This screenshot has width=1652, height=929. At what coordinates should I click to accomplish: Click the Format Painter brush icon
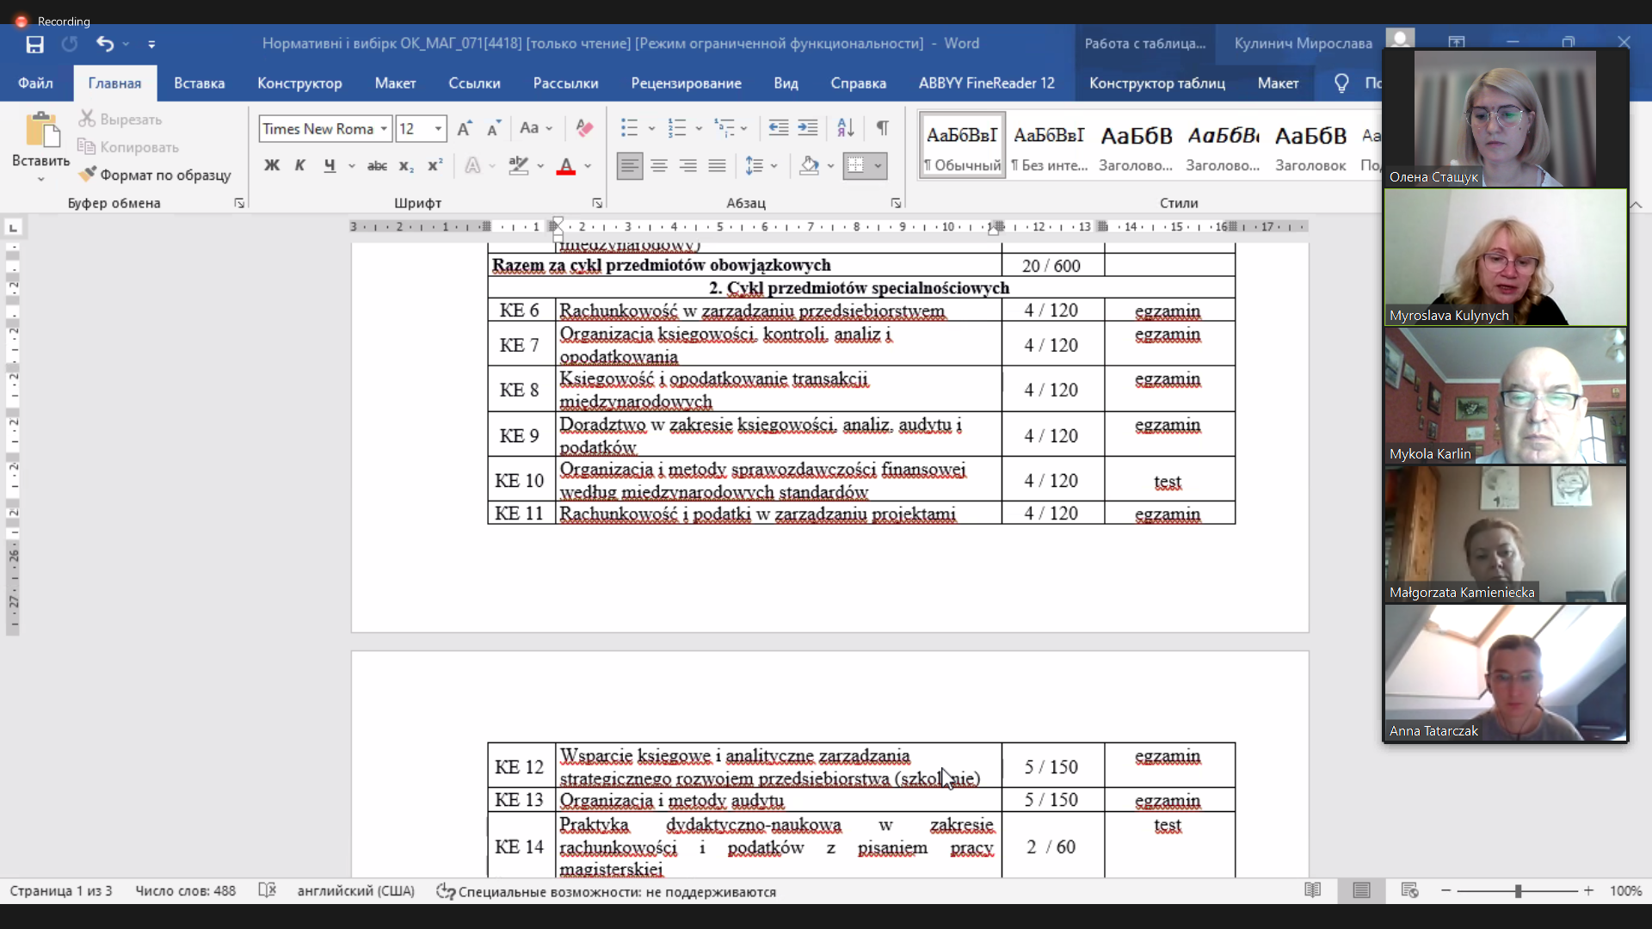pos(87,175)
